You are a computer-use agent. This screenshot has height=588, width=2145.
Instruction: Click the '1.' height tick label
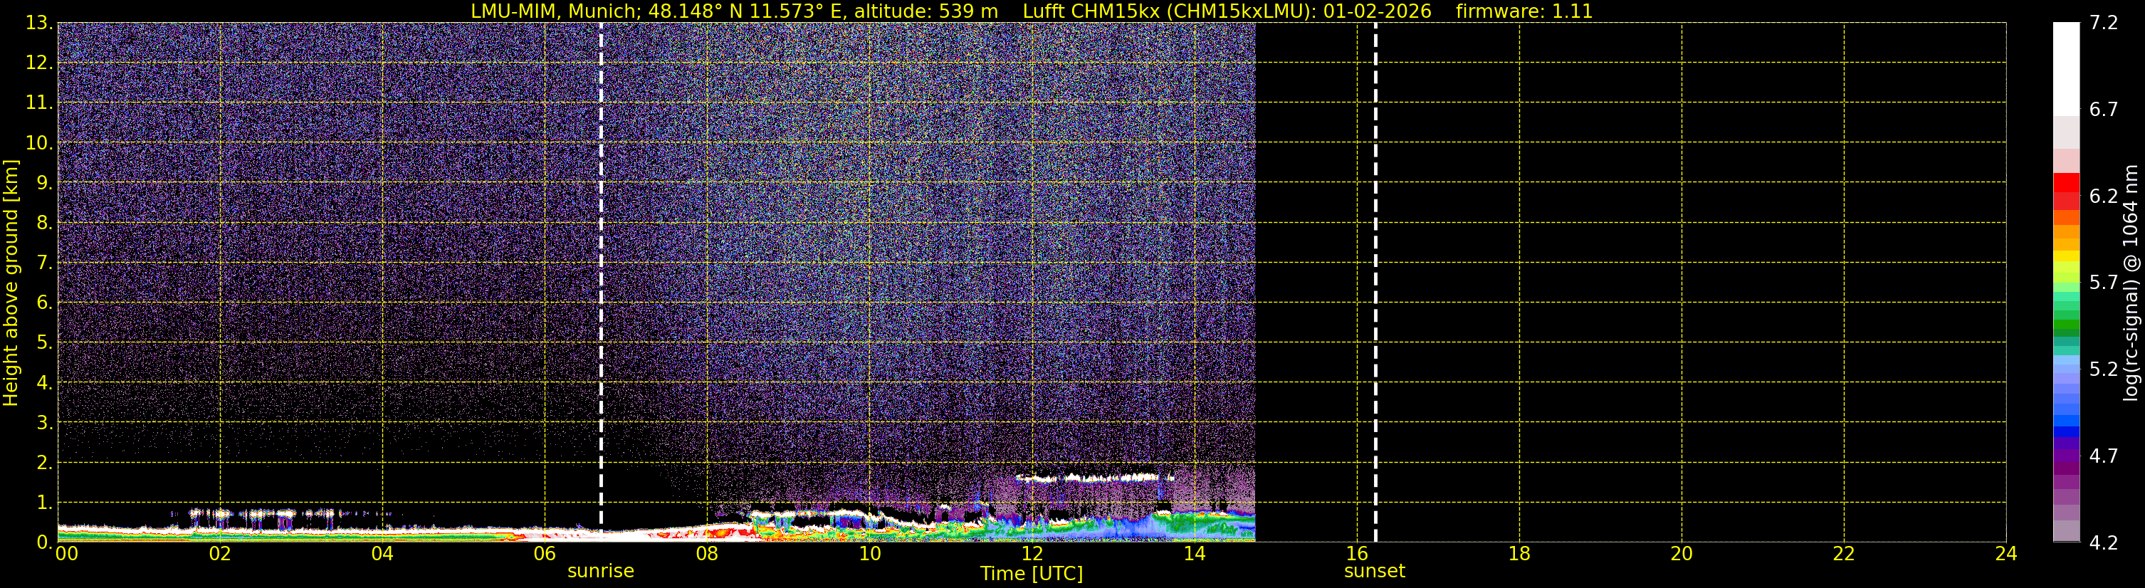point(44,503)
